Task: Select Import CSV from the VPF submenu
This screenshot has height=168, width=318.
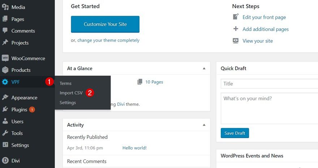Action: (x=71, y=93)
